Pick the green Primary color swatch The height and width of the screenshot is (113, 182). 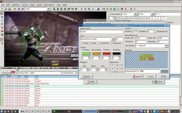pyautogui.click(x=86, y=54)
